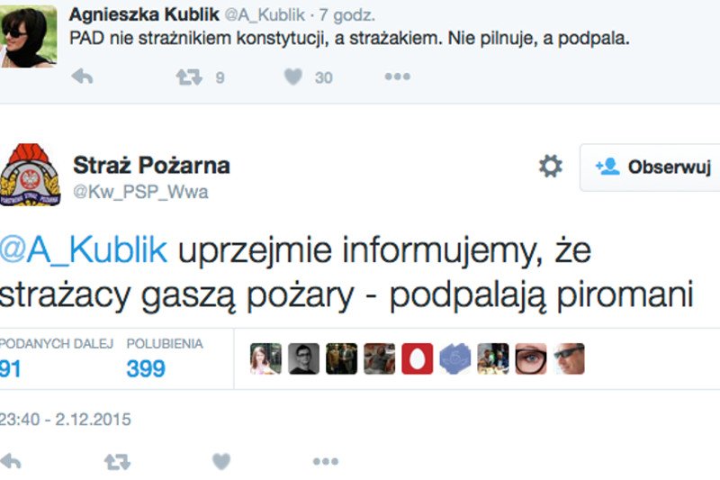The height and width of the screenshot is (480, 720).
Task: Click the first liker avatar thumbnail
Action: [x=265, y=358]
